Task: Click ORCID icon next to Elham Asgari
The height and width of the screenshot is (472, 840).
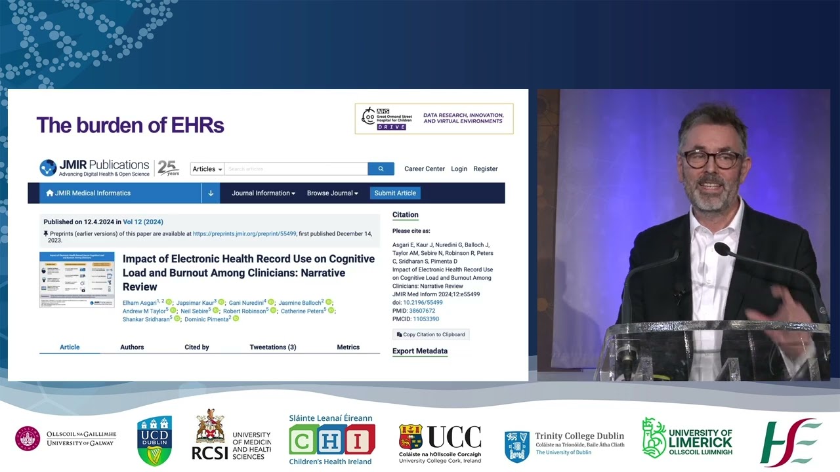Action: tap(169, 302)
